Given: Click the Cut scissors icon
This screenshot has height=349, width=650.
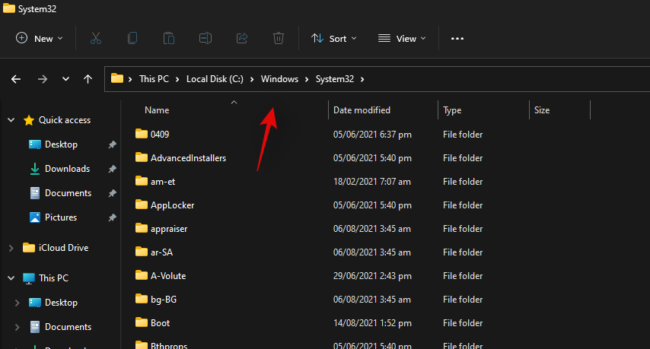Looking at the screenshot, I should pos(96,38).
